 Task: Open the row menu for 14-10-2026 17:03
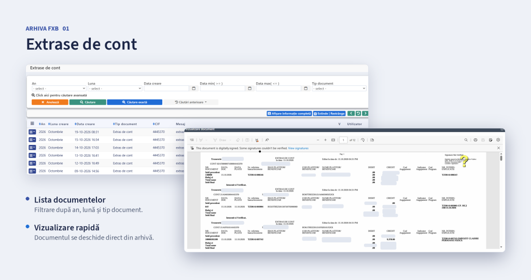tap(32, 148)
